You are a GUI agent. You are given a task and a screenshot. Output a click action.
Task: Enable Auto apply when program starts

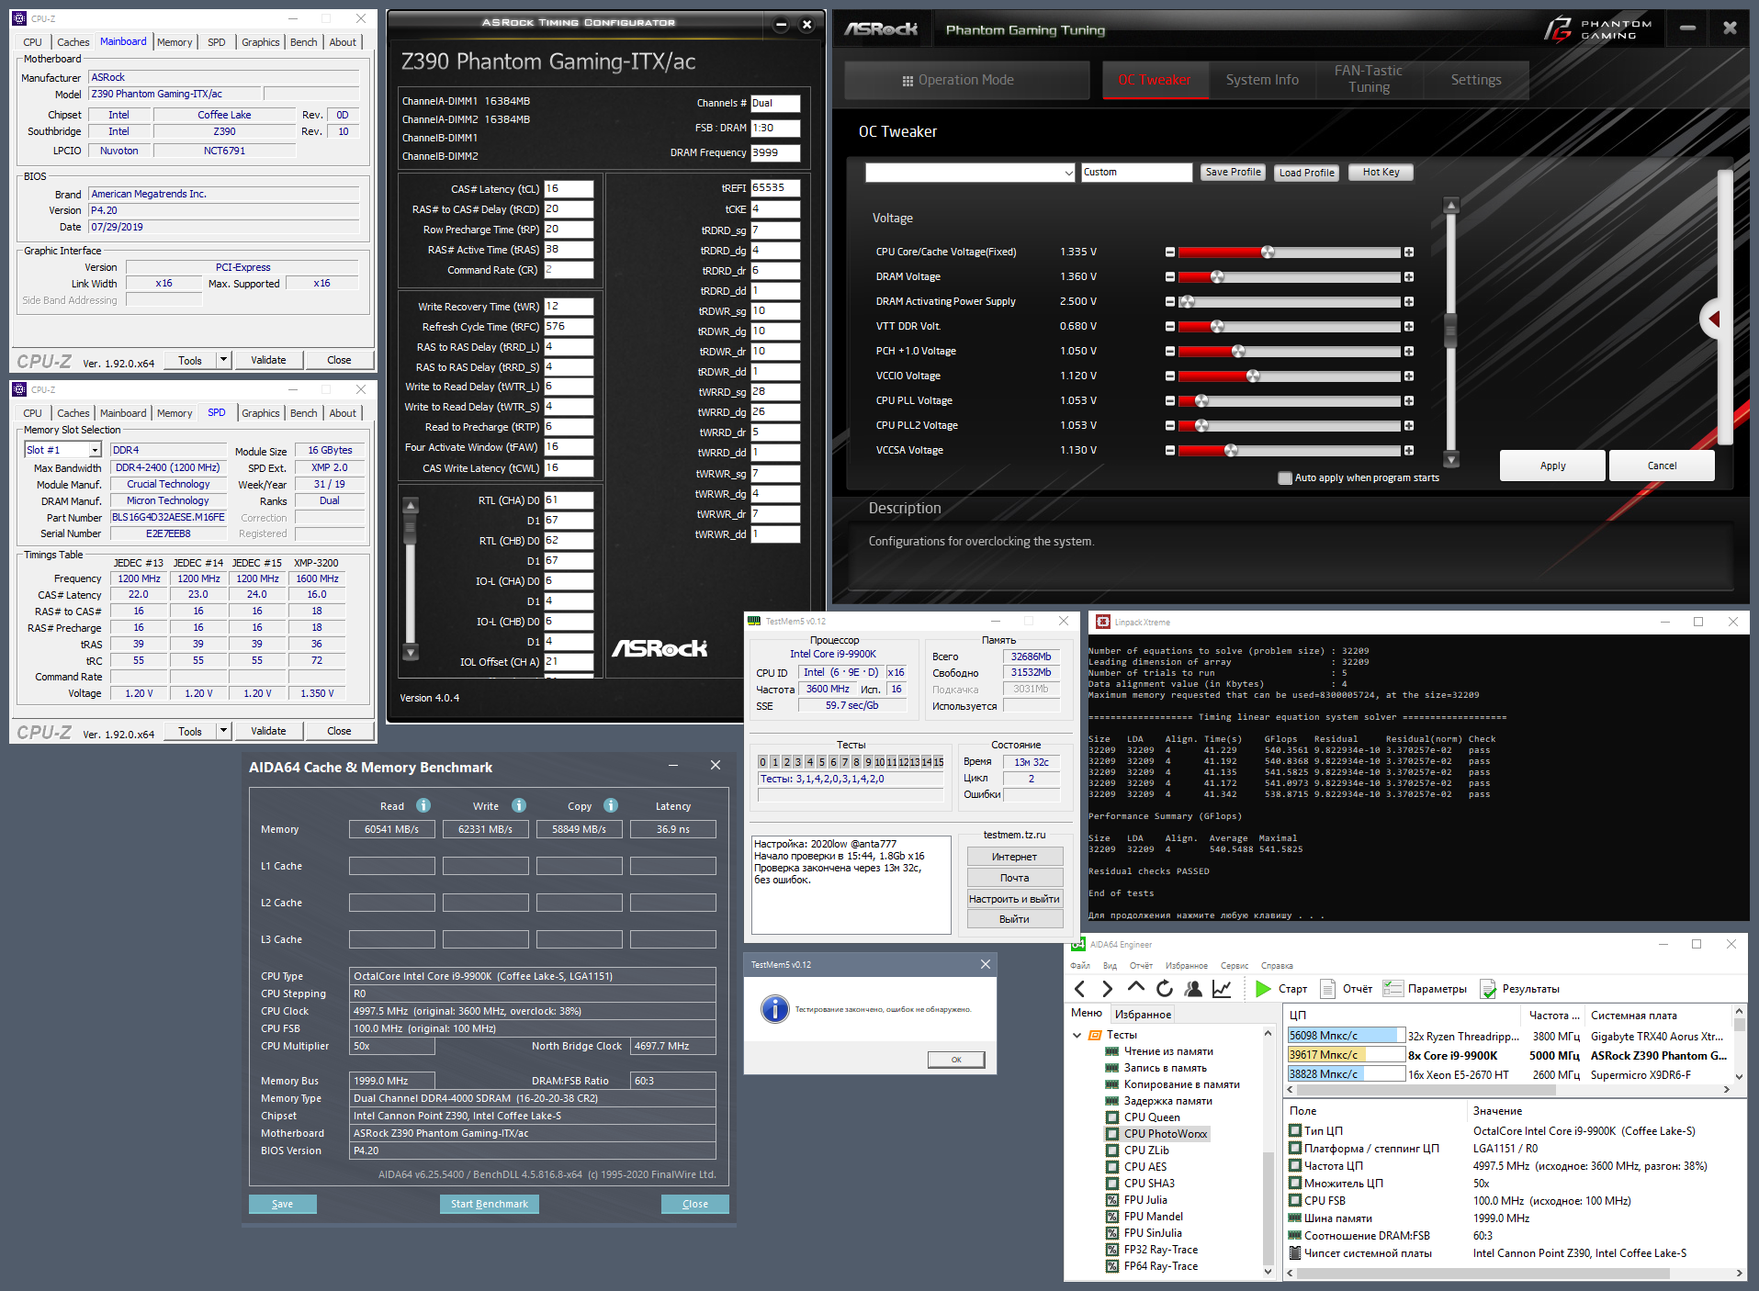1285,478
